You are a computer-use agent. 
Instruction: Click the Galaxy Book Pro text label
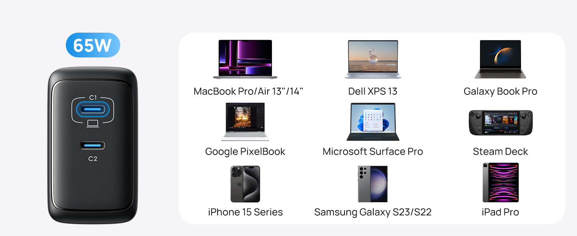click(501, 92)
